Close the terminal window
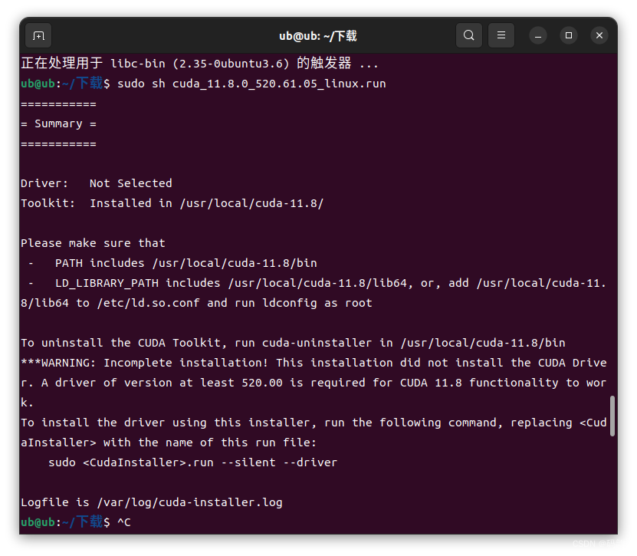 [x=599, y=35]
